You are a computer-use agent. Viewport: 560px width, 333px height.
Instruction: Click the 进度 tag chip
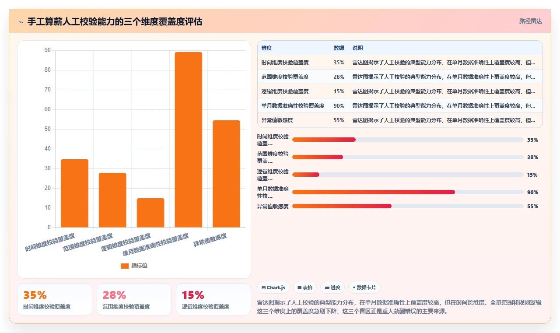(x=332, y=287)
